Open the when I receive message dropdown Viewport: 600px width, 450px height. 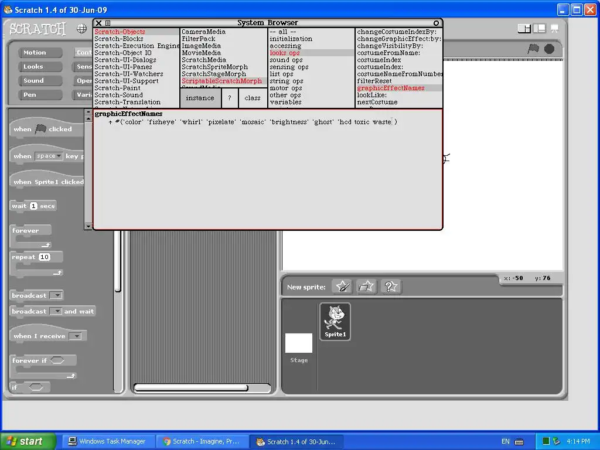[x=76, y=336]
